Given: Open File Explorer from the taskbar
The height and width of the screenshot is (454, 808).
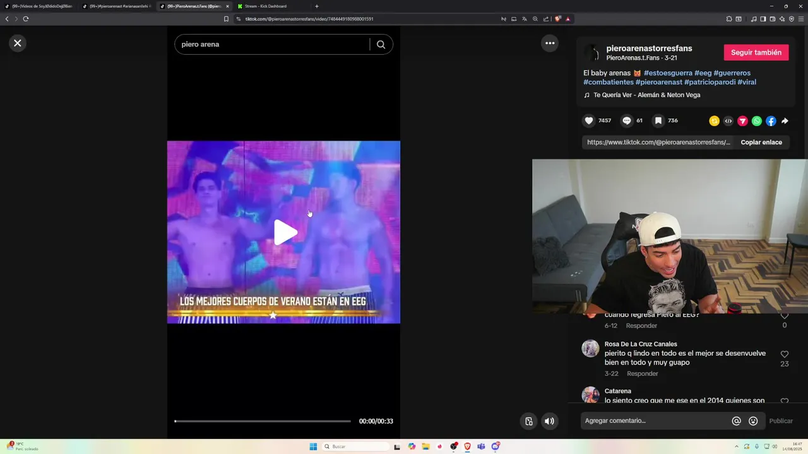Looking at the screenshot, I should point(425,446).
